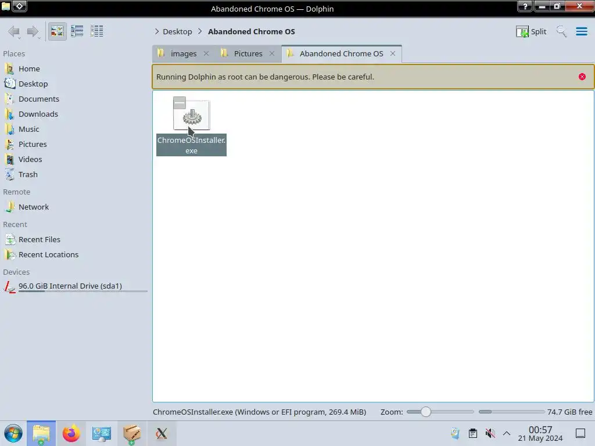The width and height of the screenshot is (595, 446).
Task: Select the Abandoned Chrome OS tab
Action: click(341, 54)
